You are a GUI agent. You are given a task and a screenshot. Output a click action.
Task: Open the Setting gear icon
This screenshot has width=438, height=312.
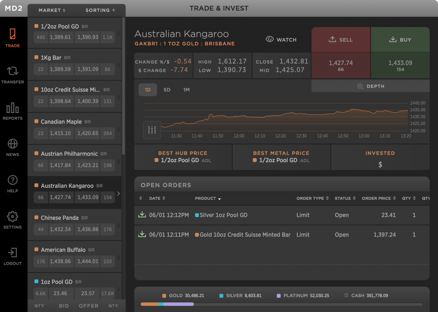coord(12,216)
